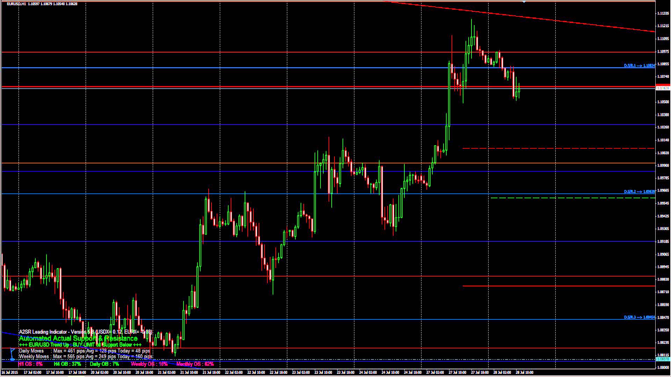Image resolution: width=671 pixels, height=377 pixels.
Task: Click the Monthly OS 62% readout
Action: [195, 364]
